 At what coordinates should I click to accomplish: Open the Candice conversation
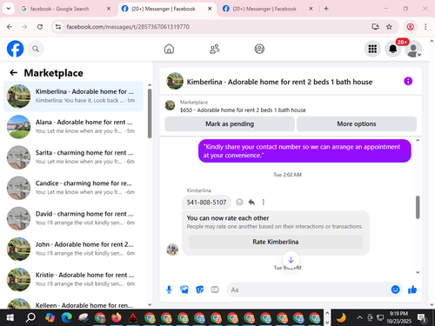[73, 188]
